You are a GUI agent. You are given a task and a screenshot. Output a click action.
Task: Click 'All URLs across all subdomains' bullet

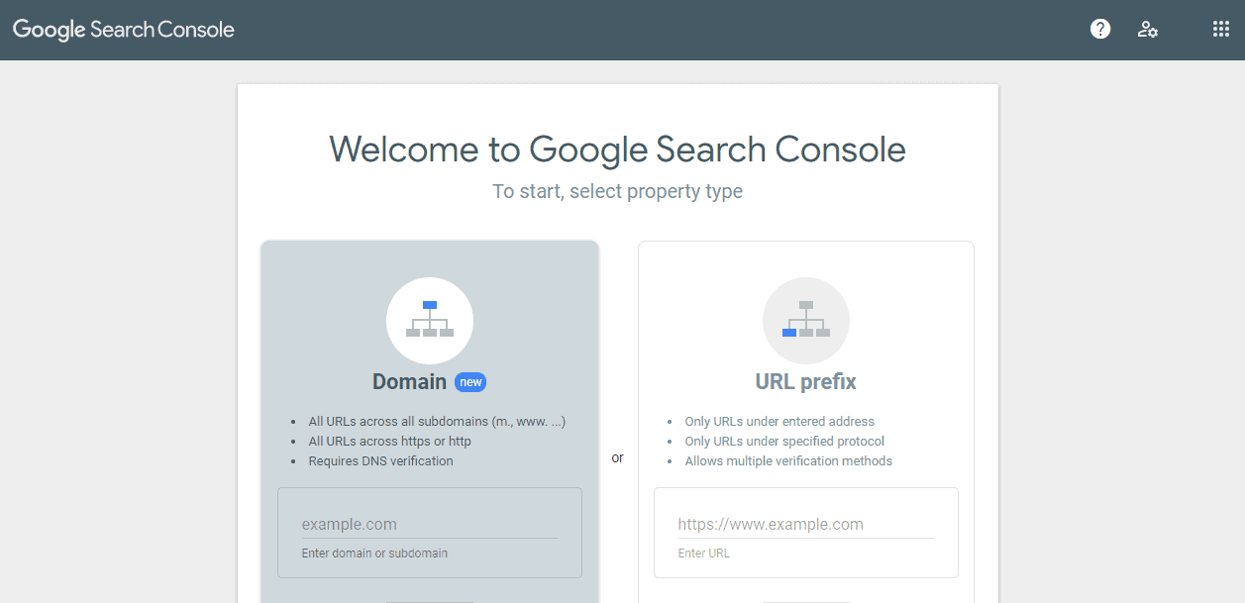point(437,421)
